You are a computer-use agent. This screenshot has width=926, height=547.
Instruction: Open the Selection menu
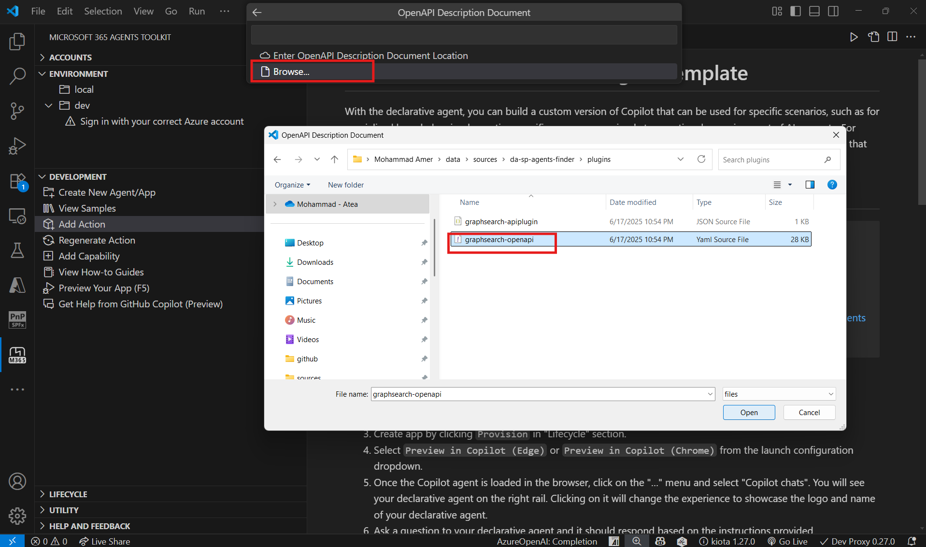(x=103, y=11)
